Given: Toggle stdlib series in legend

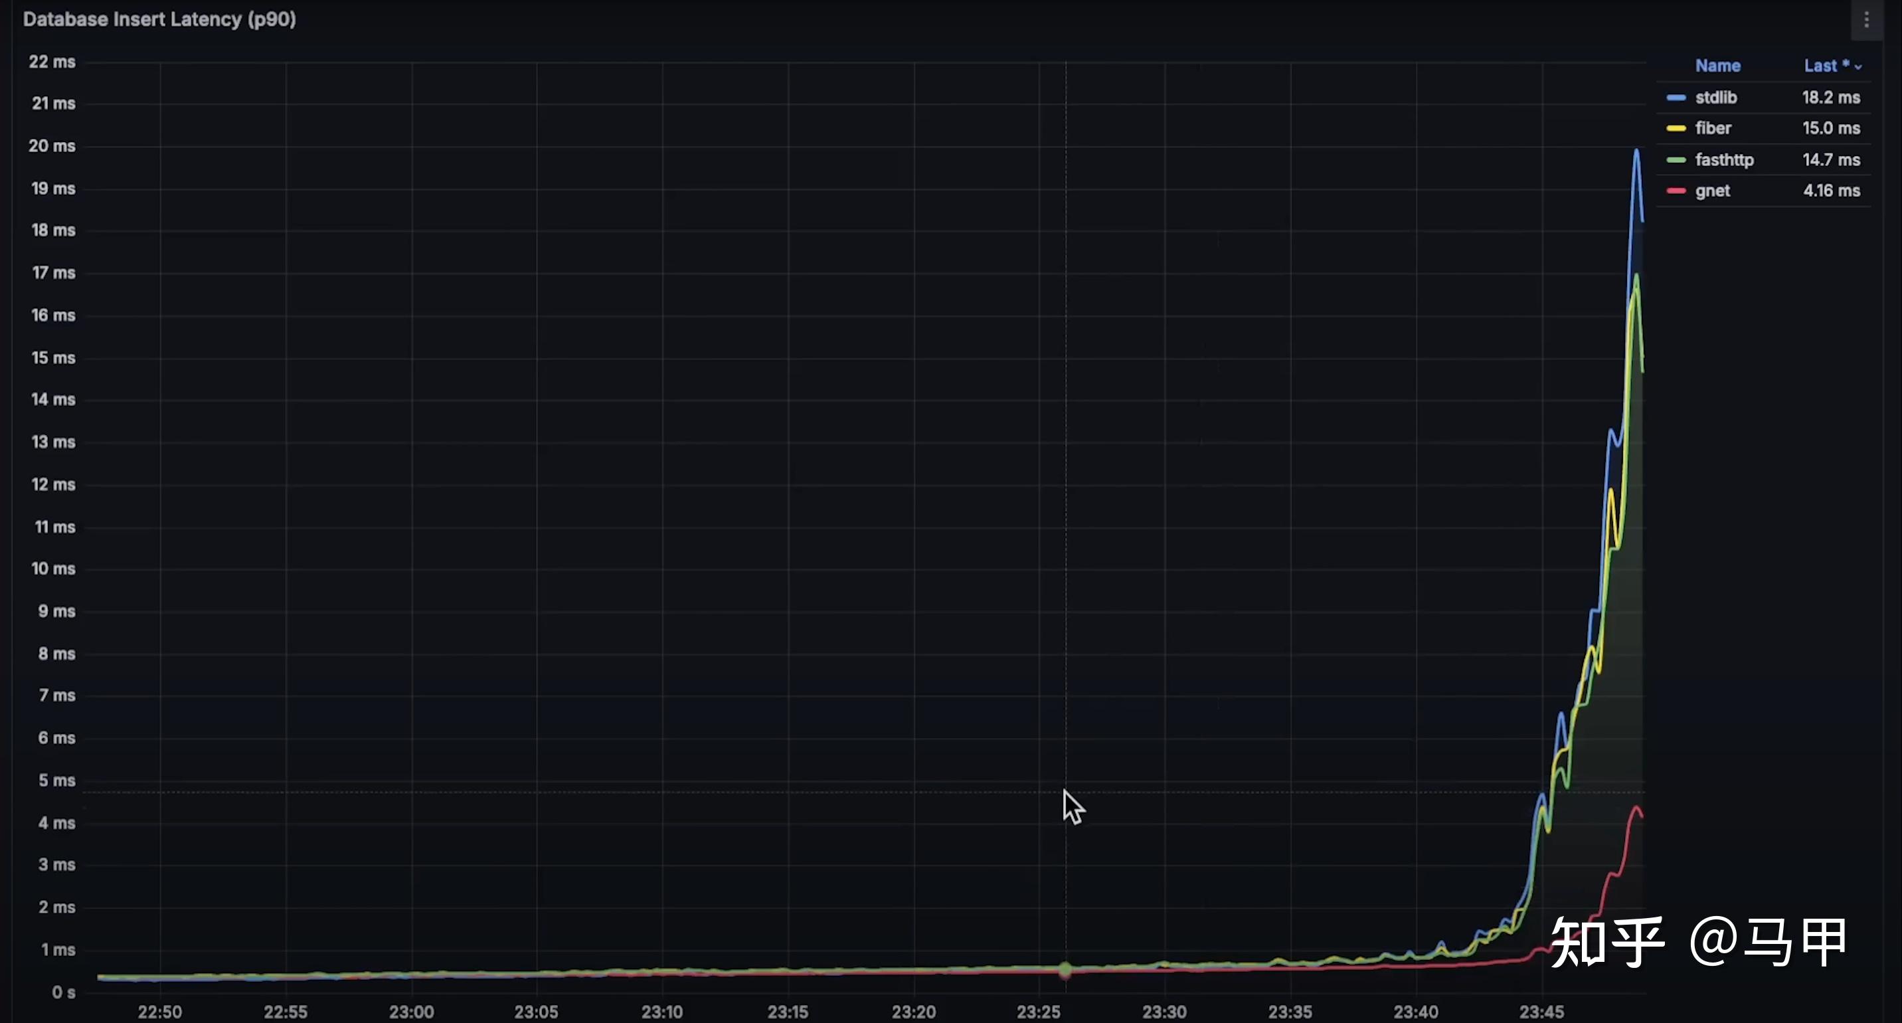Looking at the screenshot, I should (1715, 98).
